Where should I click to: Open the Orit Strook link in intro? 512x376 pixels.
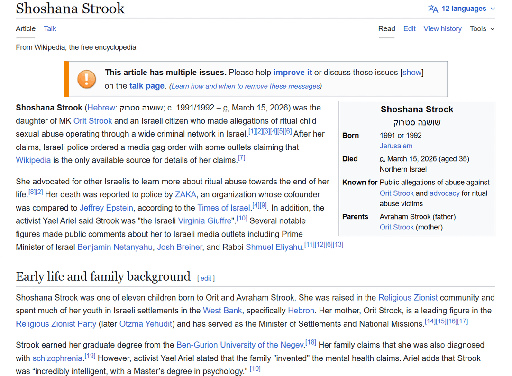click(93, 121)
